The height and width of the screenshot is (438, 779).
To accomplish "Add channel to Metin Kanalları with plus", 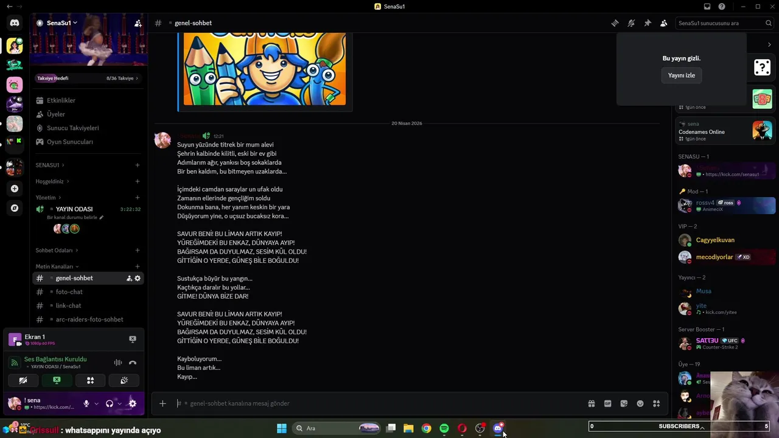I will coord(138,266).
